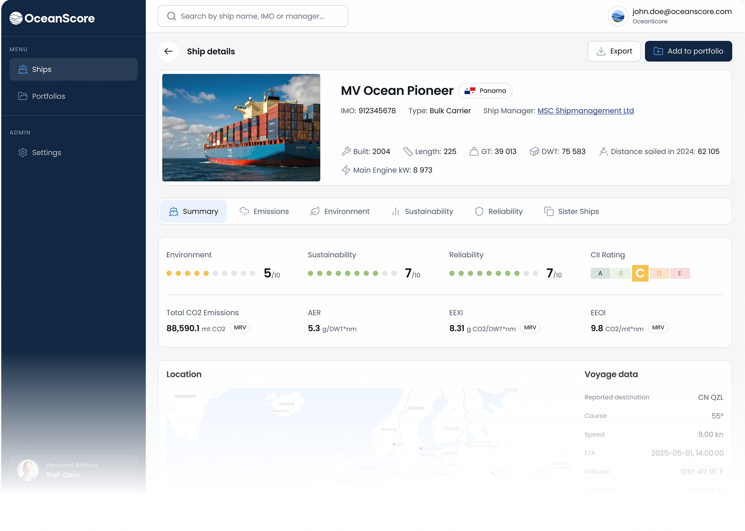
Task: Select the Reliability tab
Action: coord(499,211)
